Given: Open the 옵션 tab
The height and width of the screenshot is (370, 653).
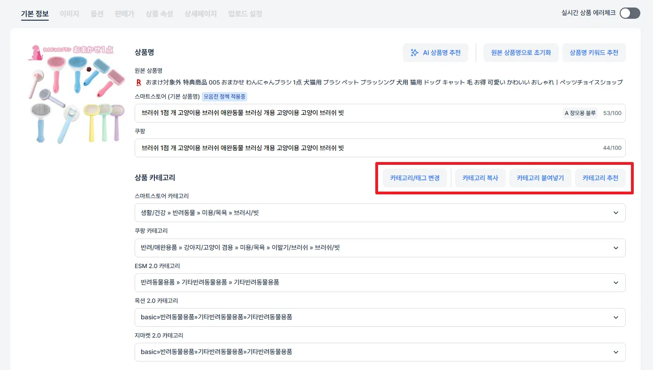Looking at the screenshot, I should 97,14.
